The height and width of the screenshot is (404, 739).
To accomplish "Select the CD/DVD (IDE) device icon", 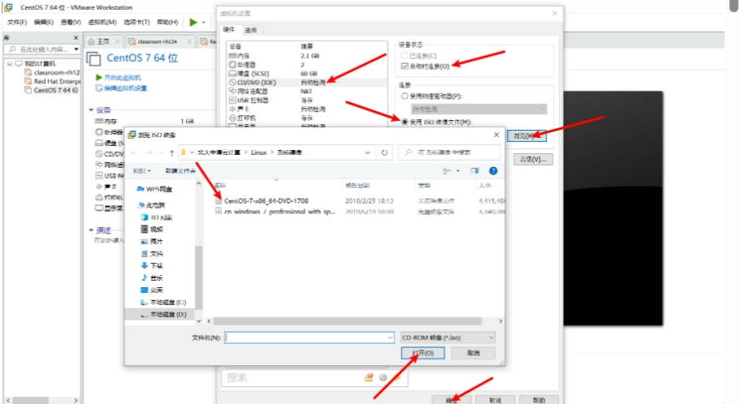I will pyautogui.click(x=232, y=83).
